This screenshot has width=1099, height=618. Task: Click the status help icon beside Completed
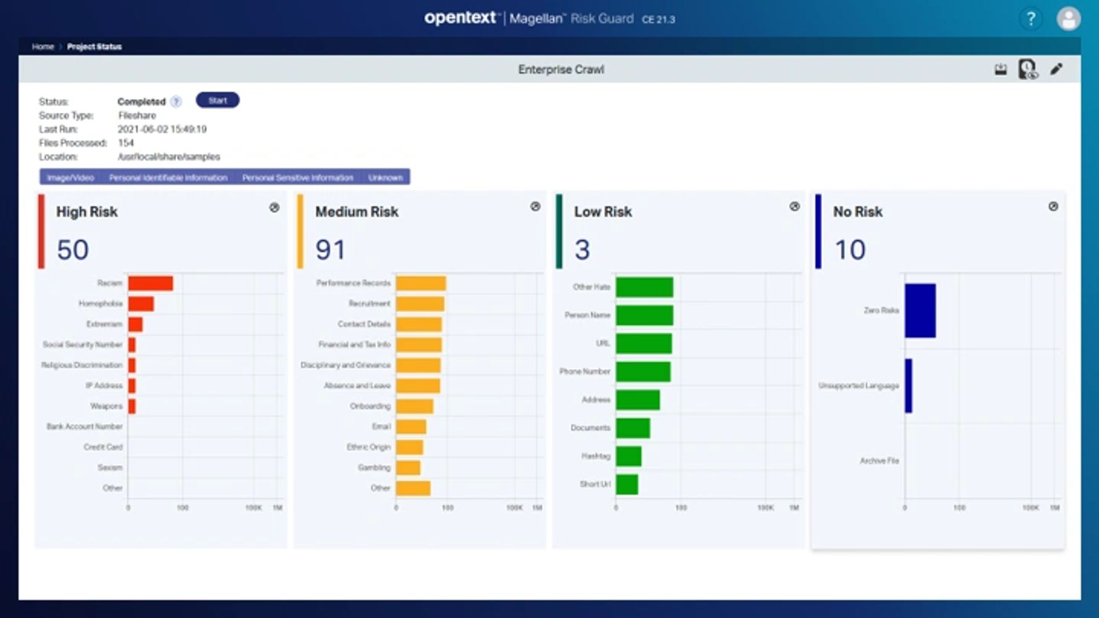176,101
